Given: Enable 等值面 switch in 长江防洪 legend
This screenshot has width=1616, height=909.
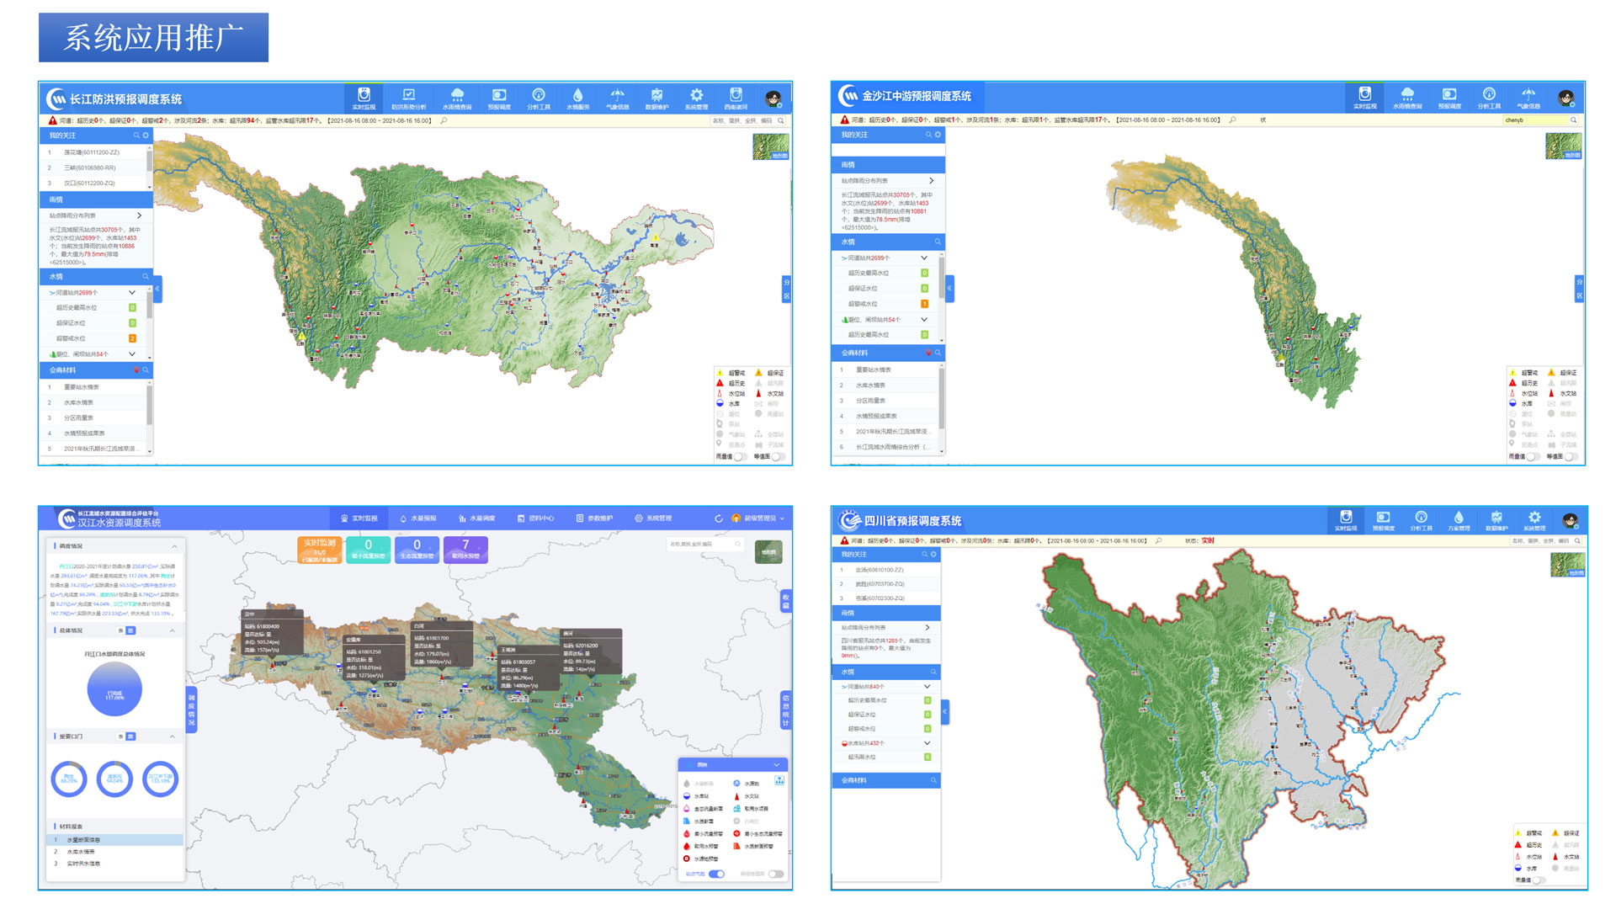Looking at the screenshot, I should tap(779, 456).
